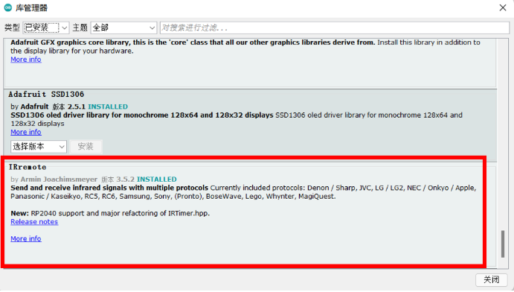The image size is (514, 292).
Task: Click the 安装 install button
Action: [86, 146]
